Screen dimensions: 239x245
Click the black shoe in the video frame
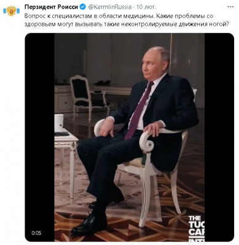[x=89, y=224]
